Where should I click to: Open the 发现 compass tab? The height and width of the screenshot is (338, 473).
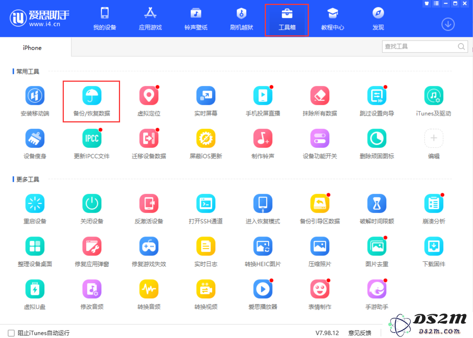coord(378,19)
